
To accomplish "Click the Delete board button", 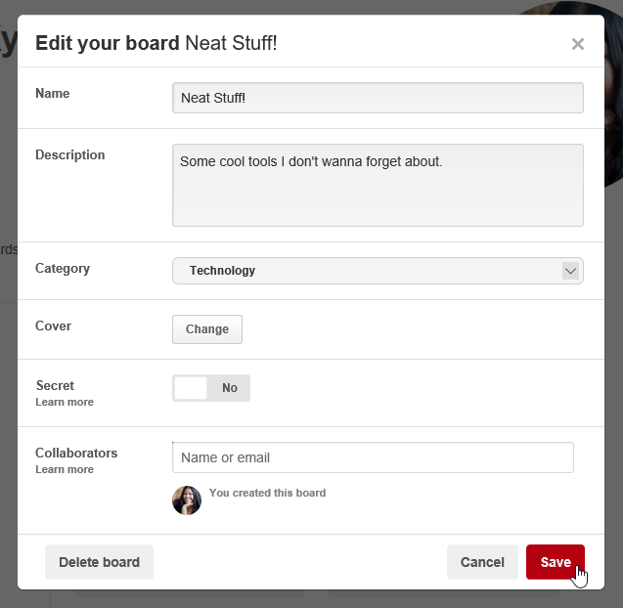I will [x=99, y=562].
